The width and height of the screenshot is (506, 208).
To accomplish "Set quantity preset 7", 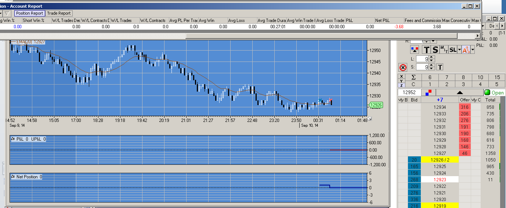I will pos(447,77).
